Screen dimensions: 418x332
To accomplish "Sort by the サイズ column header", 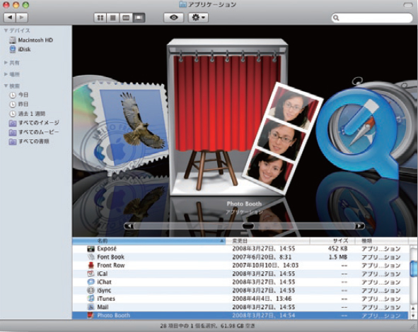I will [332, 241].
